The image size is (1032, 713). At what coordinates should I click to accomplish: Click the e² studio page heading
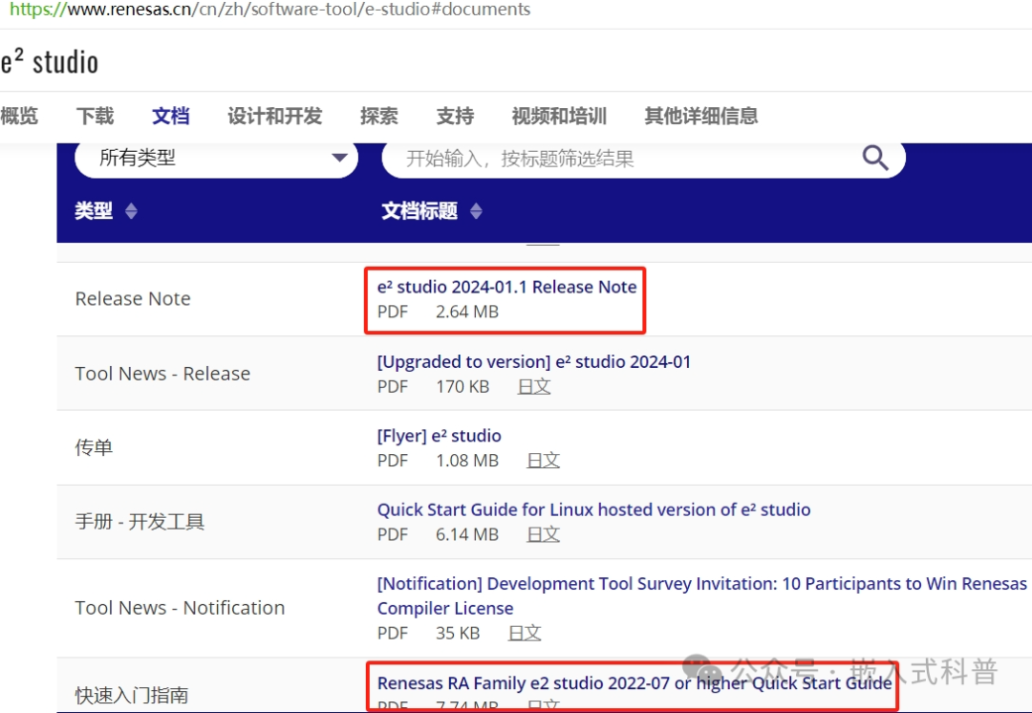[50, 62]
